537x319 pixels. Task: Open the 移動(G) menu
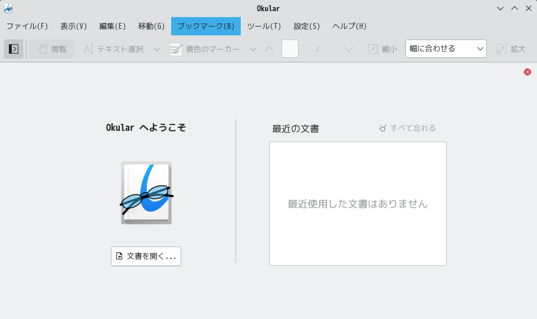(152, 26)
